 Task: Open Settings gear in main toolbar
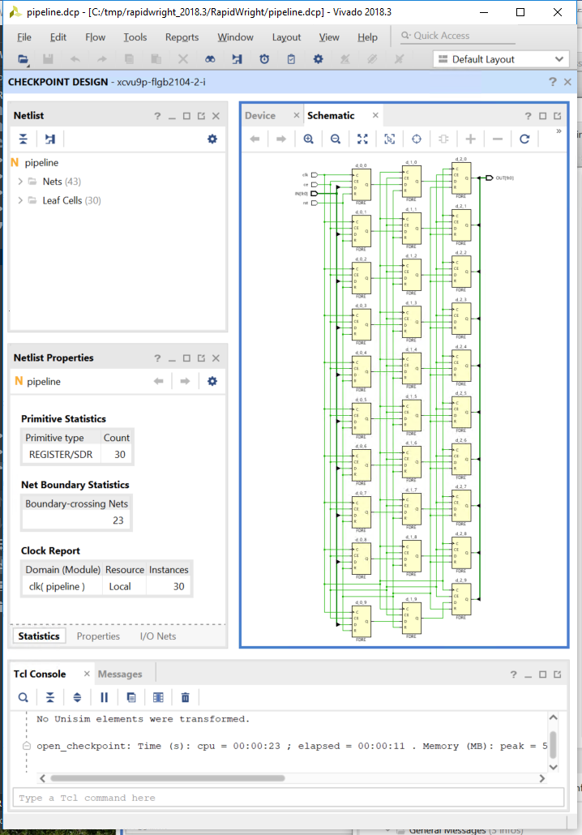tap(318, 59)
